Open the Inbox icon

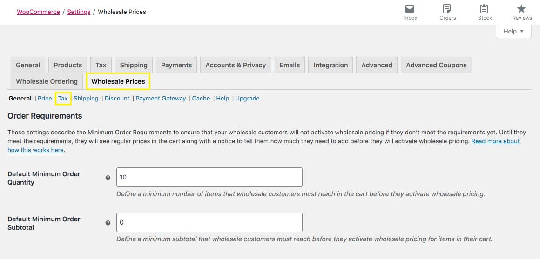pyautogui.click(x=410, y=9)
